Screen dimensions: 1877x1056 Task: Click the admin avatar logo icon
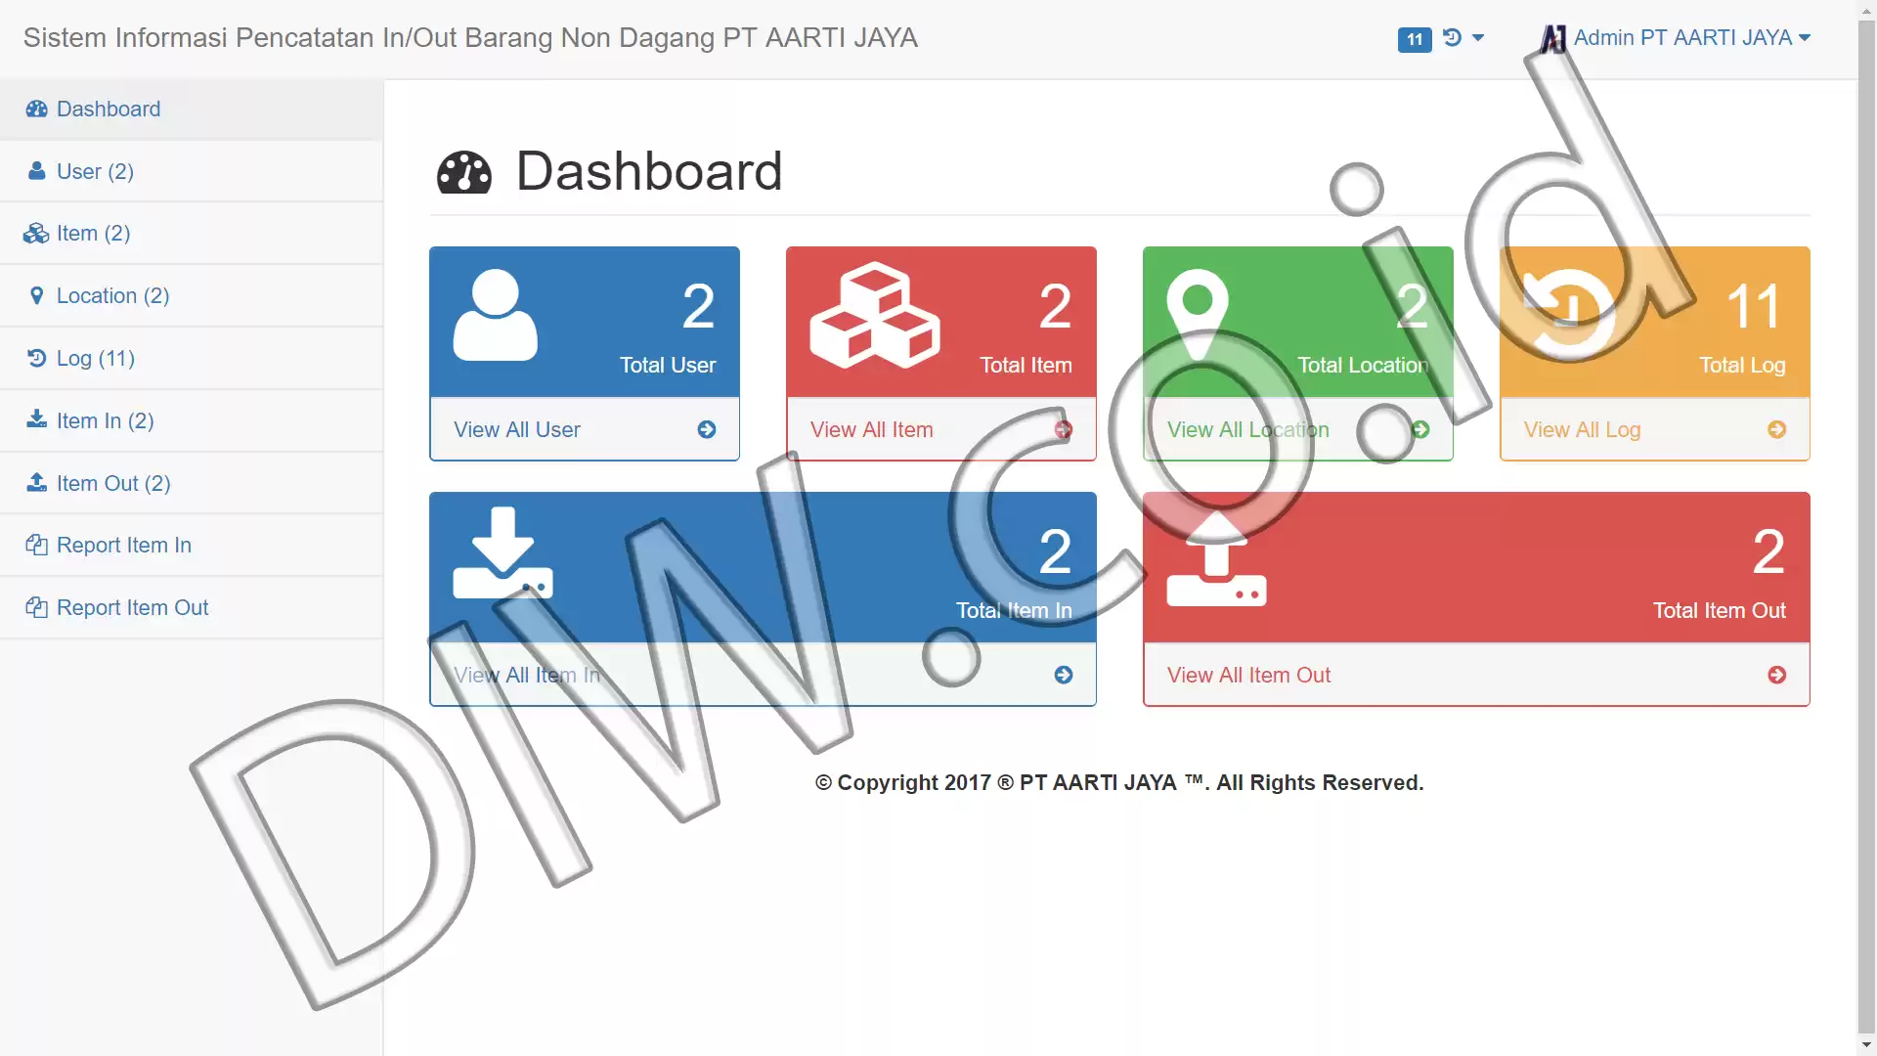[x=1553, y=38]
